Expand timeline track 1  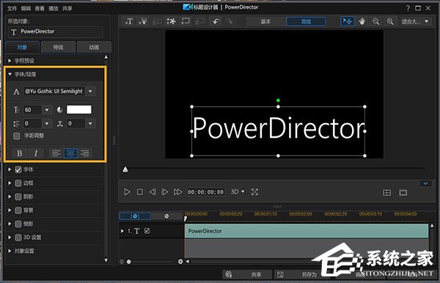click(122, 231)
